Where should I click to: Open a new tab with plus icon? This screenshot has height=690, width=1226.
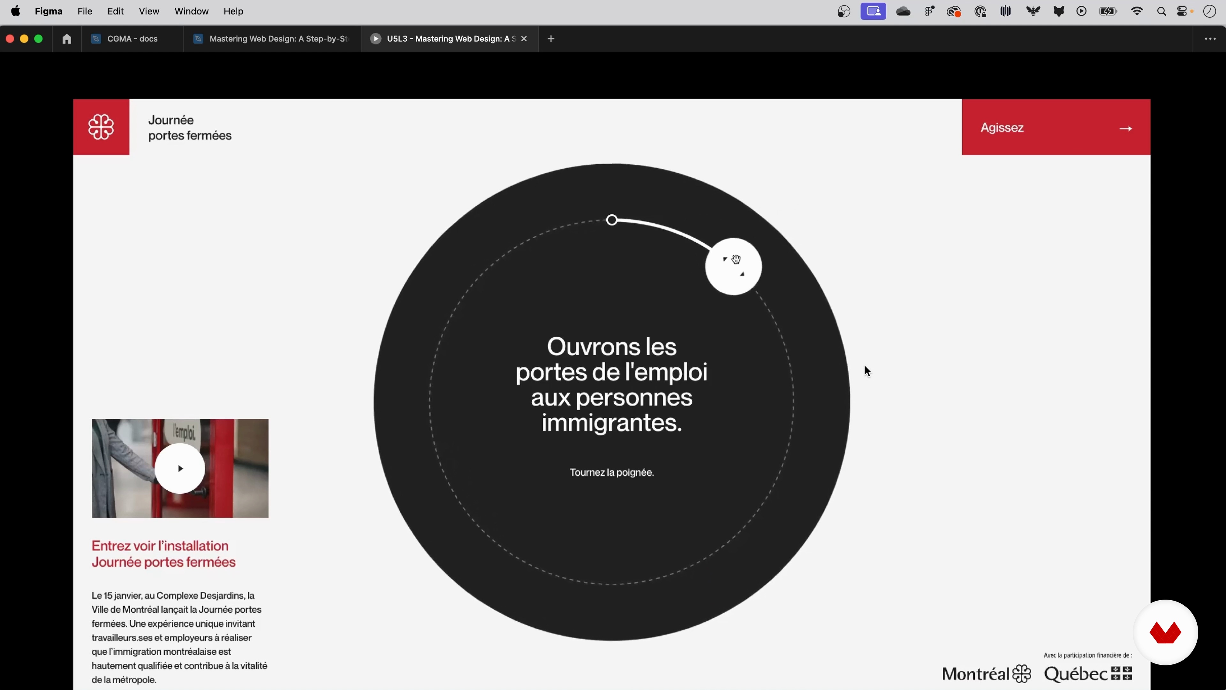(x=551, y=39)
